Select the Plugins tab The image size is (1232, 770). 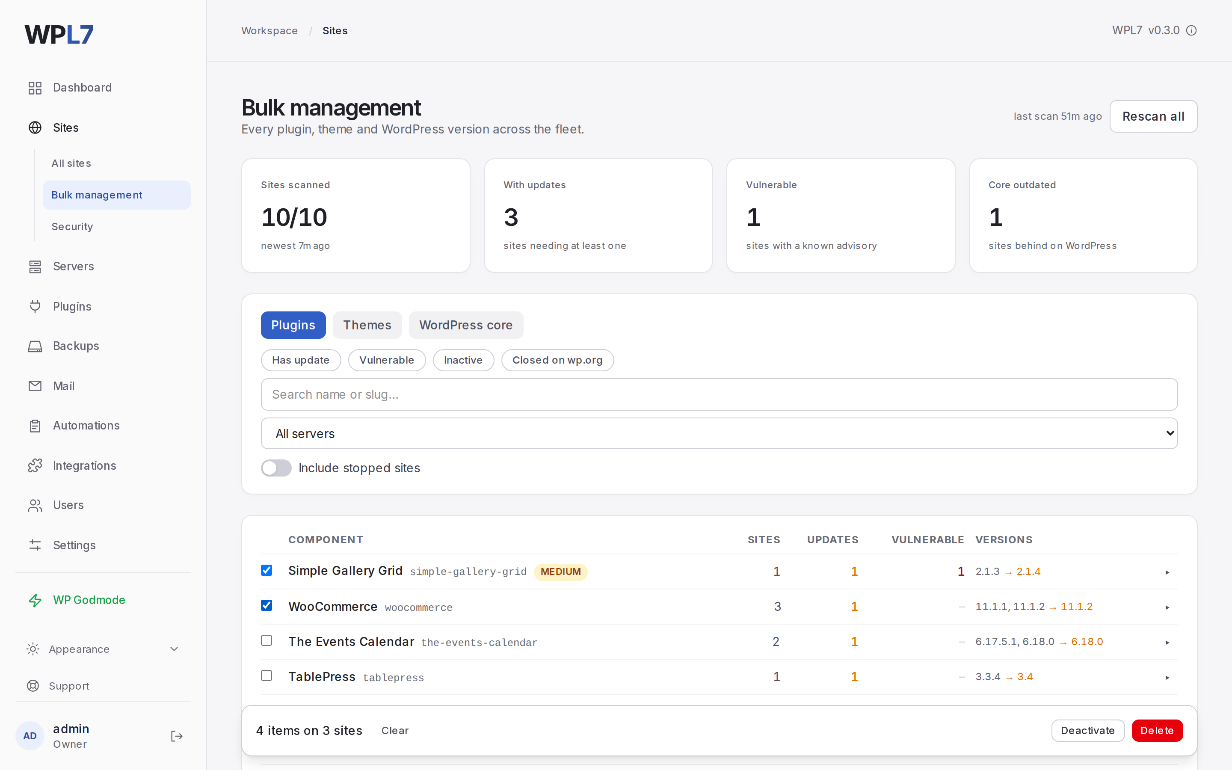(x=293, y=325)
